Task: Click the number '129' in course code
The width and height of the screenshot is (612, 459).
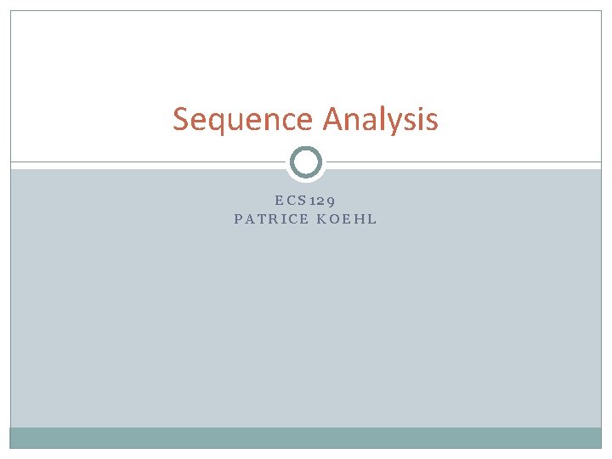Action: coord(322,201)
